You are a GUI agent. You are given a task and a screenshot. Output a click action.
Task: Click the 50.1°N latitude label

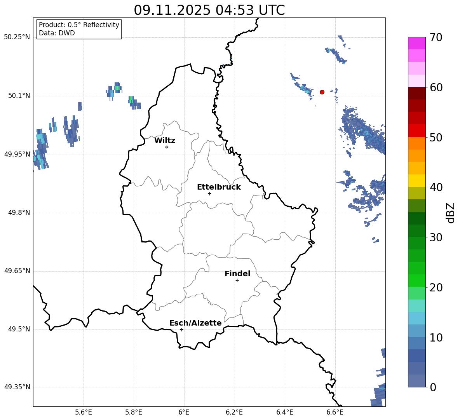(19, 96)
